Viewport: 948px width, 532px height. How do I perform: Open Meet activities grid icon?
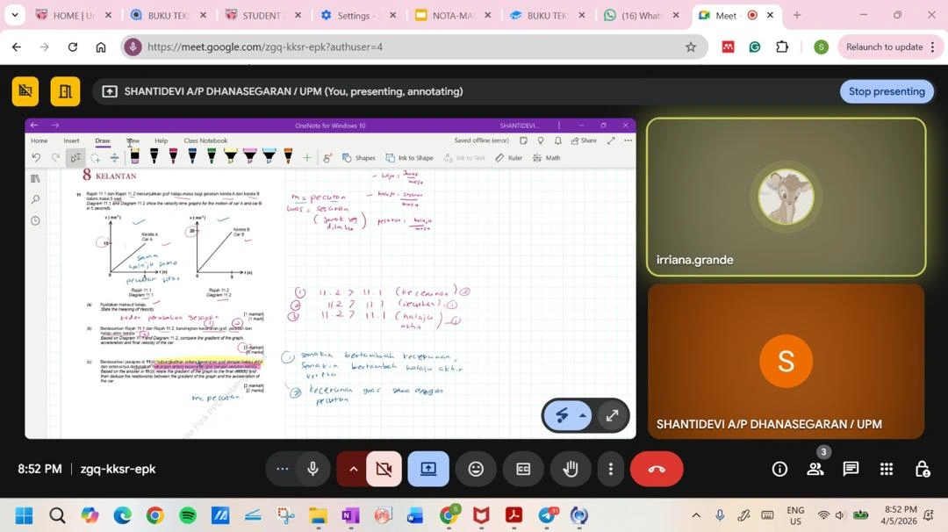click(887, 469)
